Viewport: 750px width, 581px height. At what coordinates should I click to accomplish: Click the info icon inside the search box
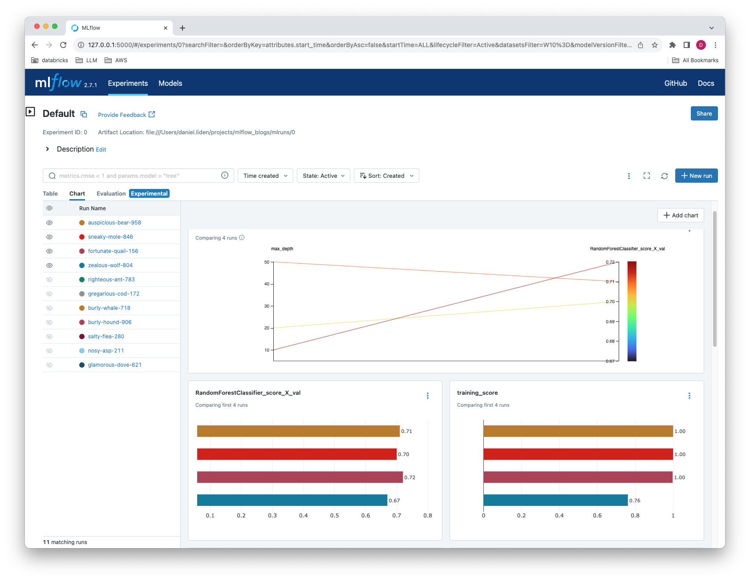coord(224,176)
